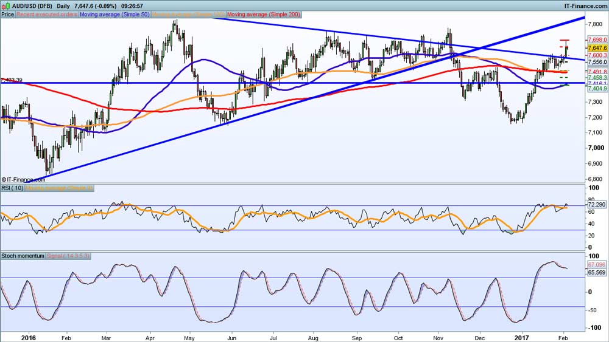Open the Daily timeframe selector

[63, 6]
